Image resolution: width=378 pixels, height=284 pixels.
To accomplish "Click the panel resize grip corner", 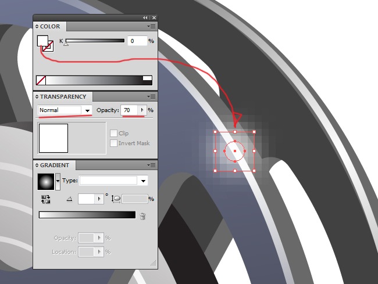I will (x=154, y=263).
